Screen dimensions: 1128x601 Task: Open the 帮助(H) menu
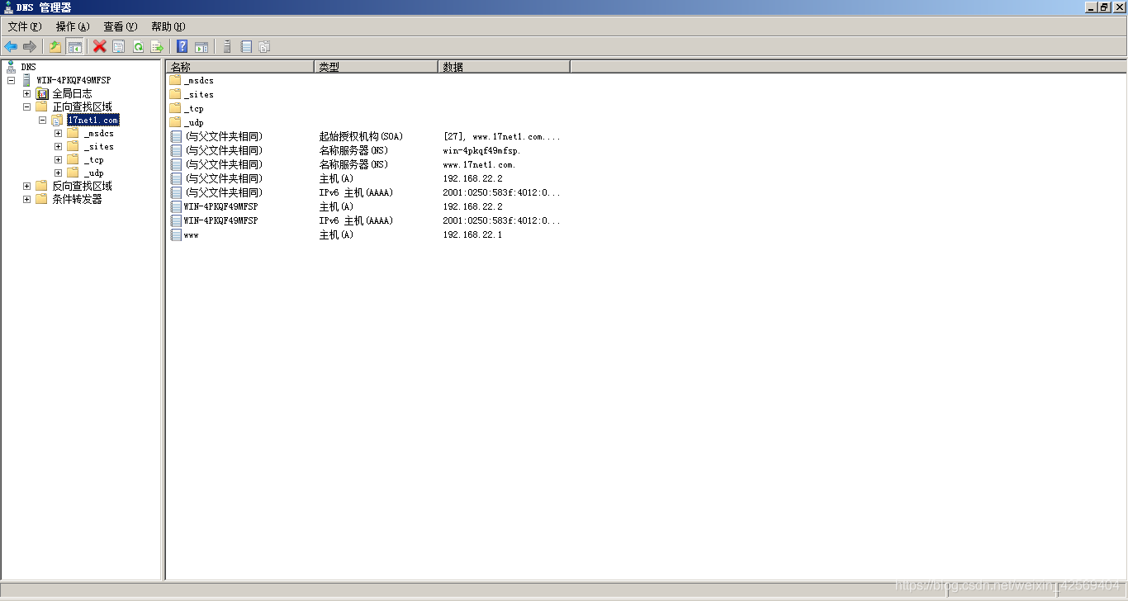168,26
